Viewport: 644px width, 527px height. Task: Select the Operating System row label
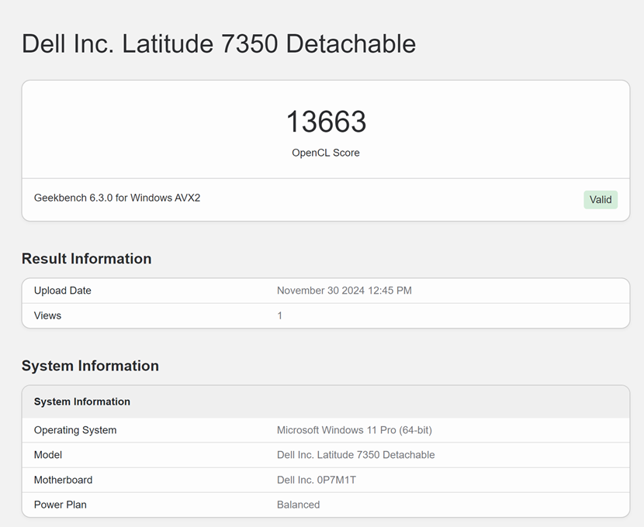click(x=75, y=430)
